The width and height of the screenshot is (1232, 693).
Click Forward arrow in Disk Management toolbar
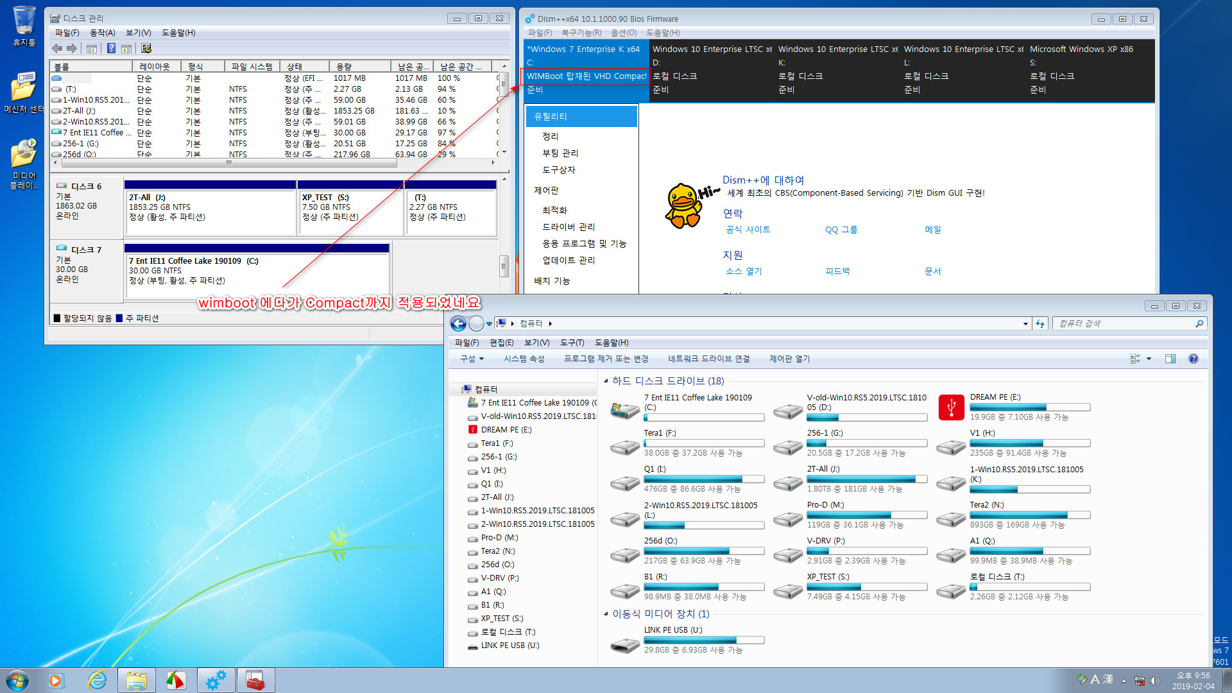click(72, 48)
